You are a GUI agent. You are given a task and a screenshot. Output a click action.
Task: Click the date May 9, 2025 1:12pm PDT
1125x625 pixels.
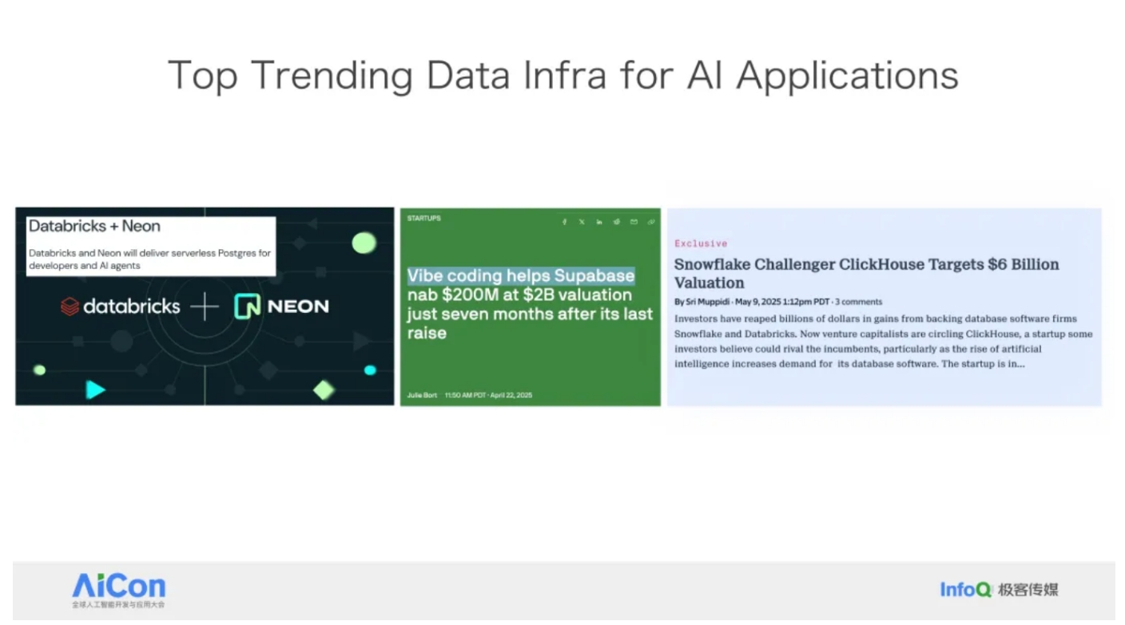[x=782, y=302]
